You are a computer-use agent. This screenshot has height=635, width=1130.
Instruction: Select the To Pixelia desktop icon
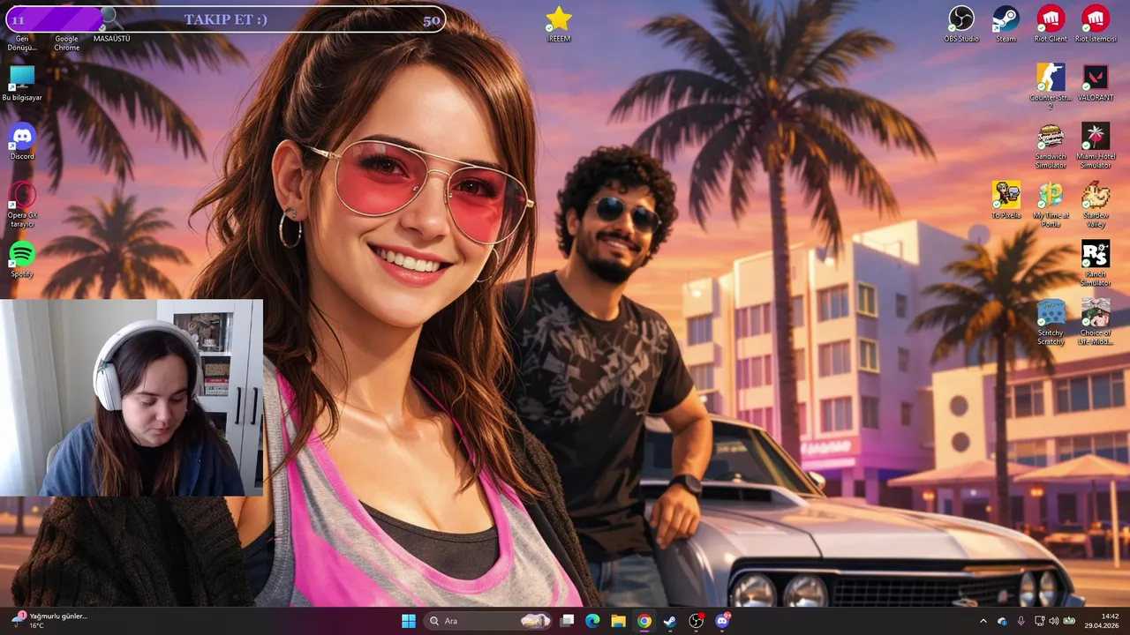1006,200
